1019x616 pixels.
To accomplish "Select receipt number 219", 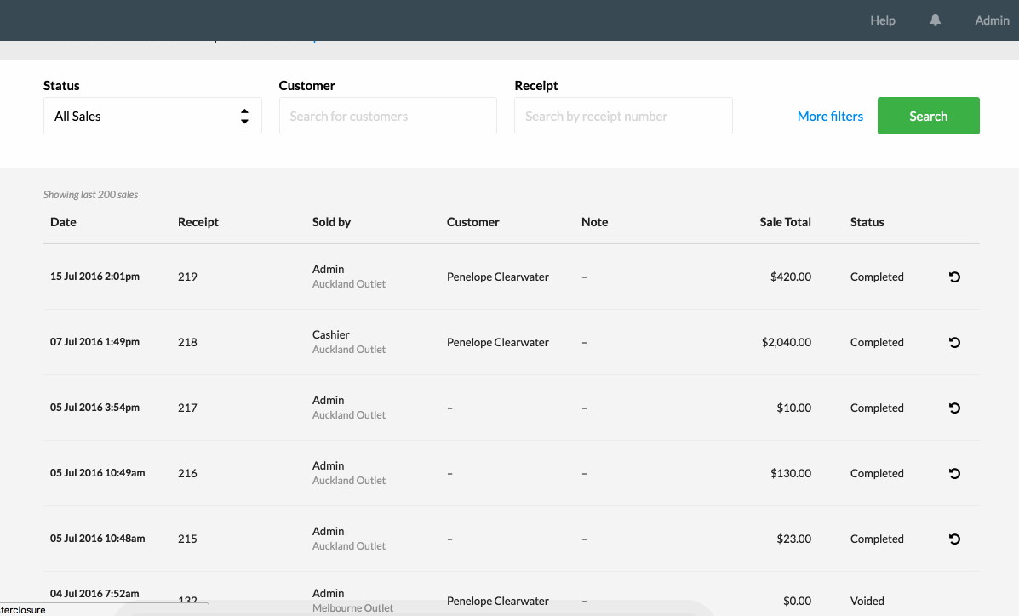I will tap(187, 277).
